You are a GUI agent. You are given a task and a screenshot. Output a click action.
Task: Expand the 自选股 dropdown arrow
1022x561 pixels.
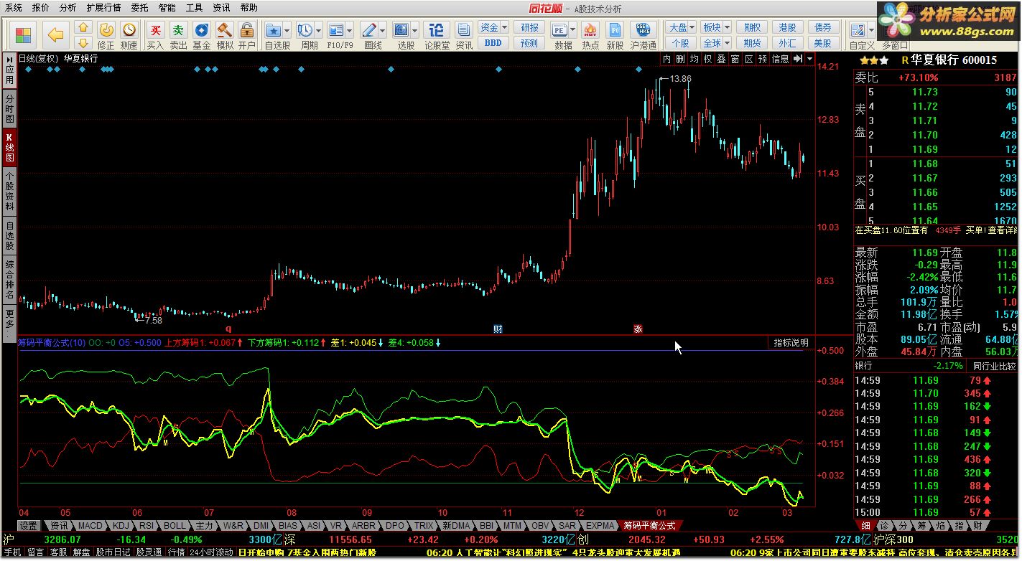click(x=287, y=30)
